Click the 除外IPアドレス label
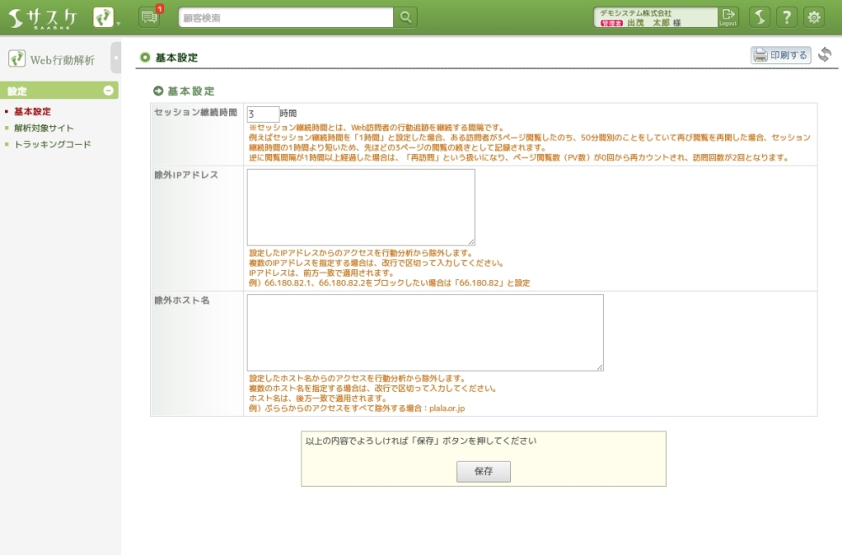Viewport: 842px width, 555px height. tap(186, 175)
